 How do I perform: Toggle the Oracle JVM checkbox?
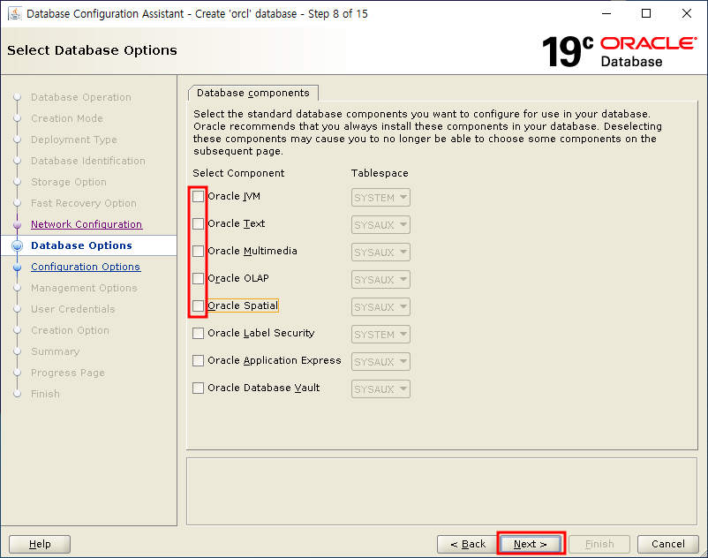tap(198, 196)
